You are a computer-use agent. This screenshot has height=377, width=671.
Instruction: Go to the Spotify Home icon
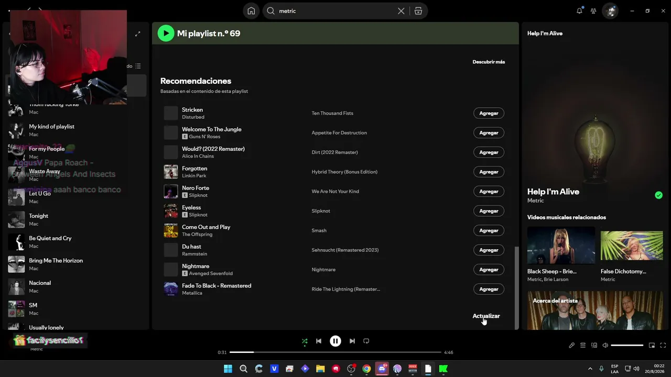click(251, 11)
